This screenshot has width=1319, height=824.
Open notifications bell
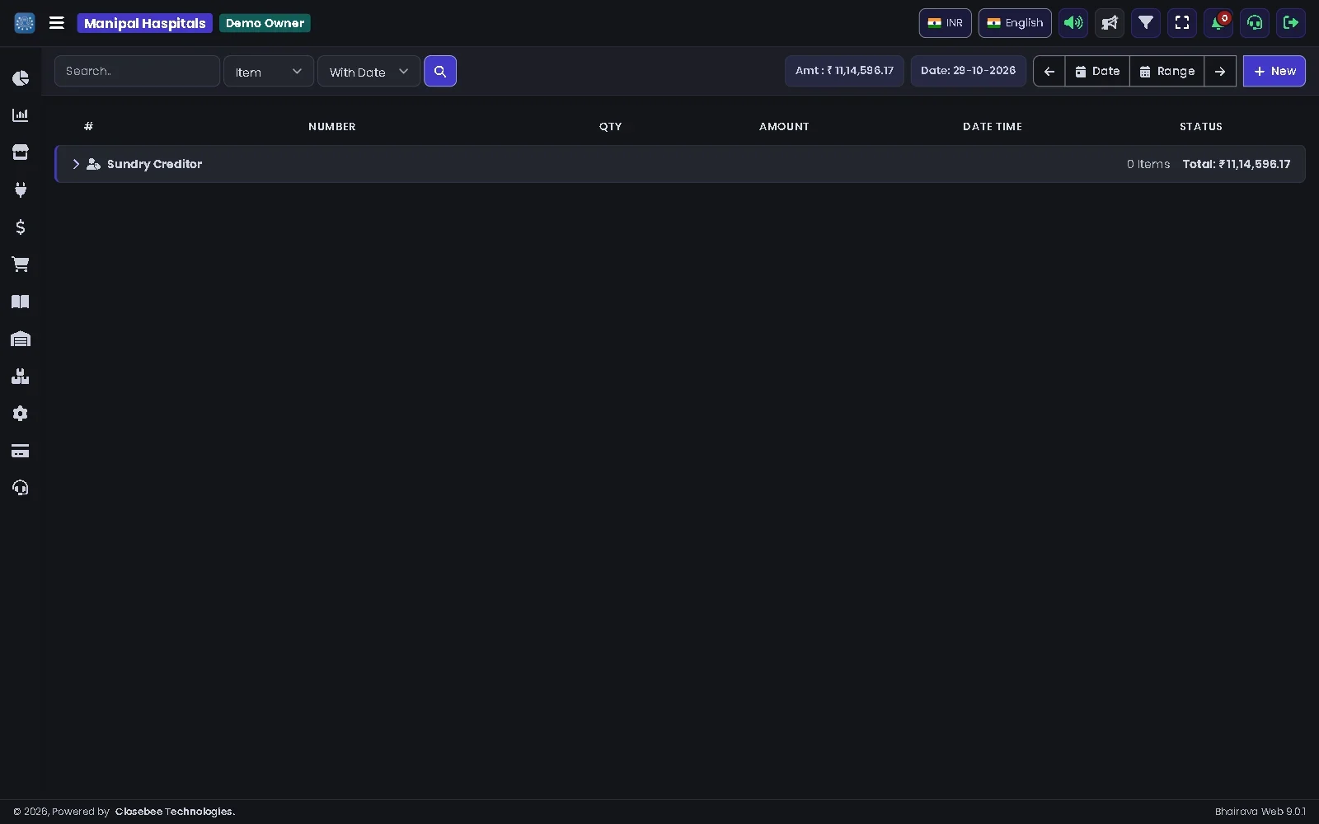coord(1218,23)
